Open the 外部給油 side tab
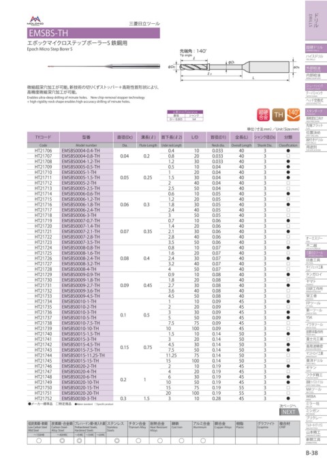This screenshot has width=327, height=463. [315, 68]
